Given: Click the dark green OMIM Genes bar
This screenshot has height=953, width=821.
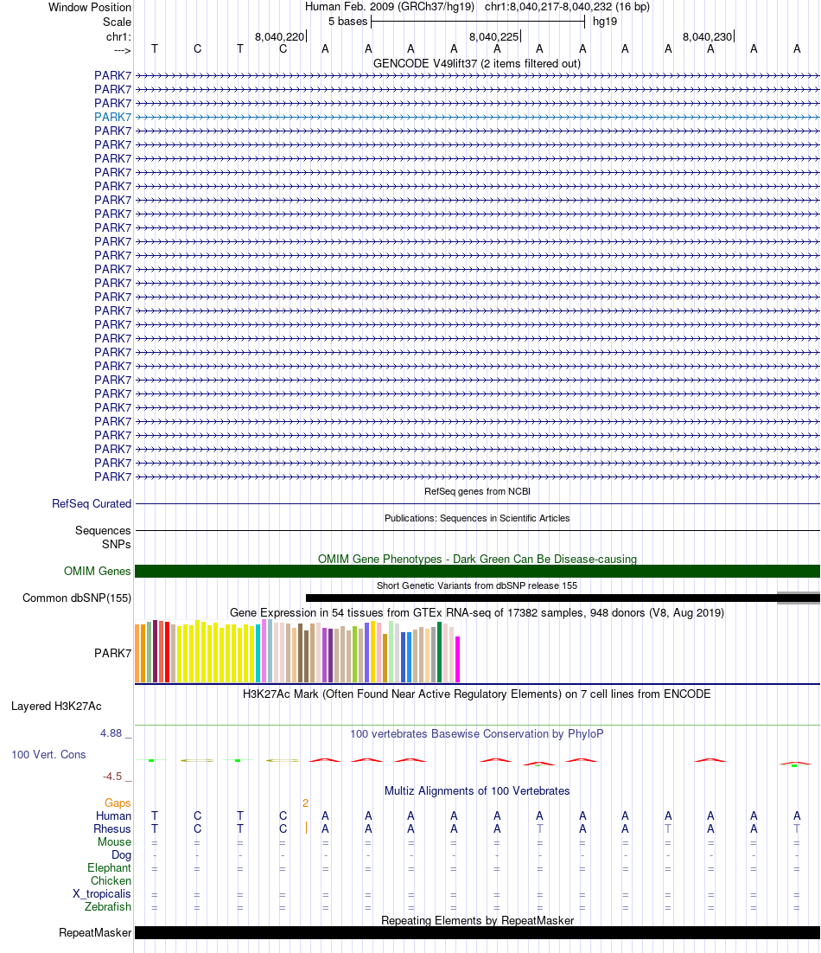Looking at the screenshot, I should (477, 572).
